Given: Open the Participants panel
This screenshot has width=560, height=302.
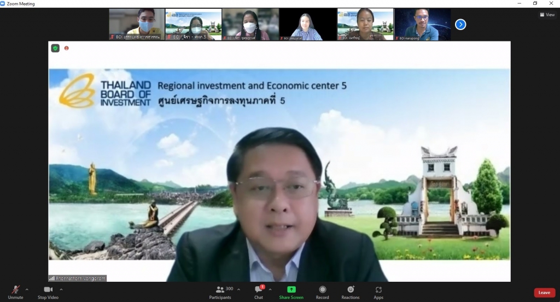Looking at the screenshot, I should pyautogui.click(x=220, y=292).
